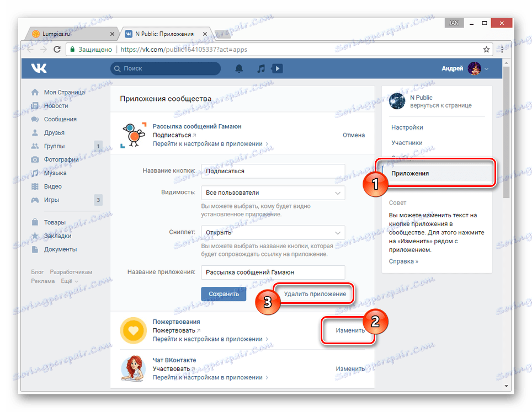532x412 pixels.
Task: Open Новости in the left sidebar
Action: 56,106
